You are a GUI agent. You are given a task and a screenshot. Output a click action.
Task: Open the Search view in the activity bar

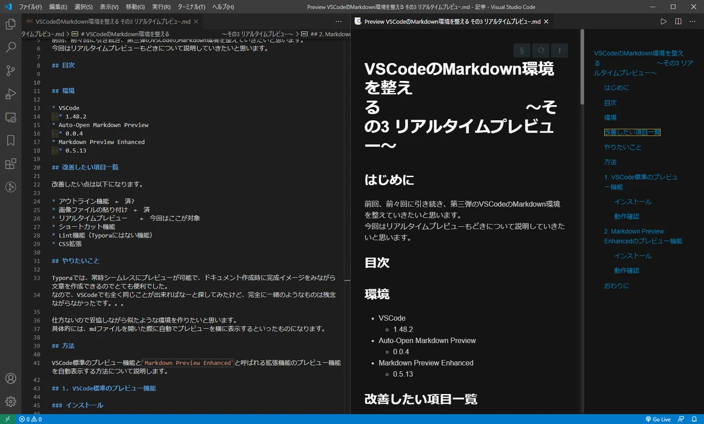pyautogui.click(x=11, y=48)
